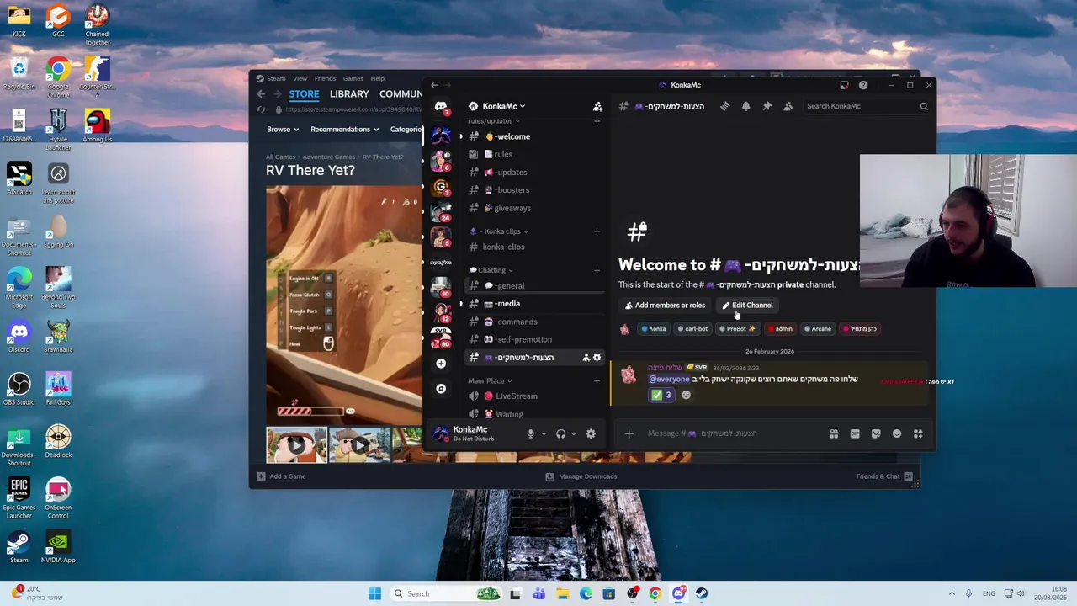Viewport: 1077px width, 606px height.
Task: Collapse the Konka clips category
Action: coord(498,231)
